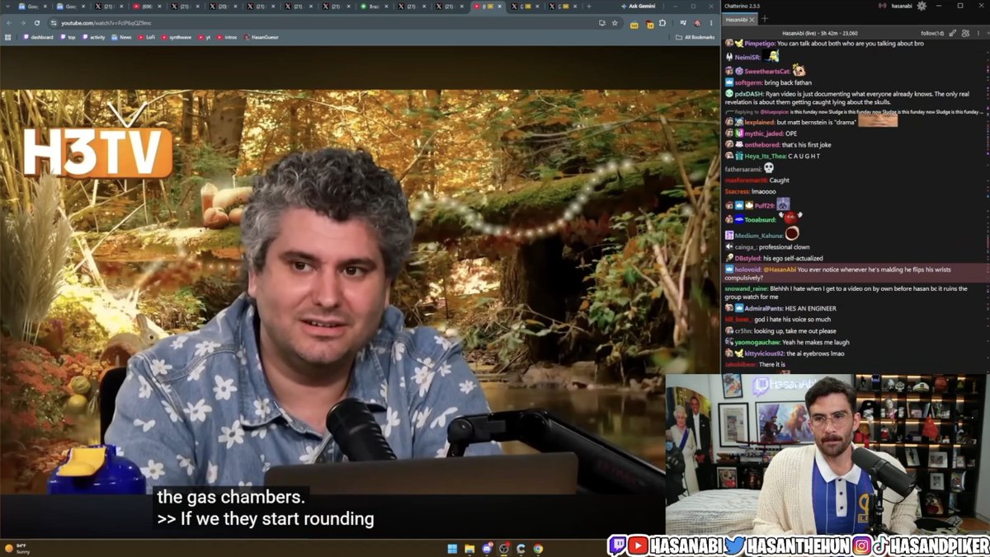
Task: Open the yt bookmark
Action: point(204,37)
